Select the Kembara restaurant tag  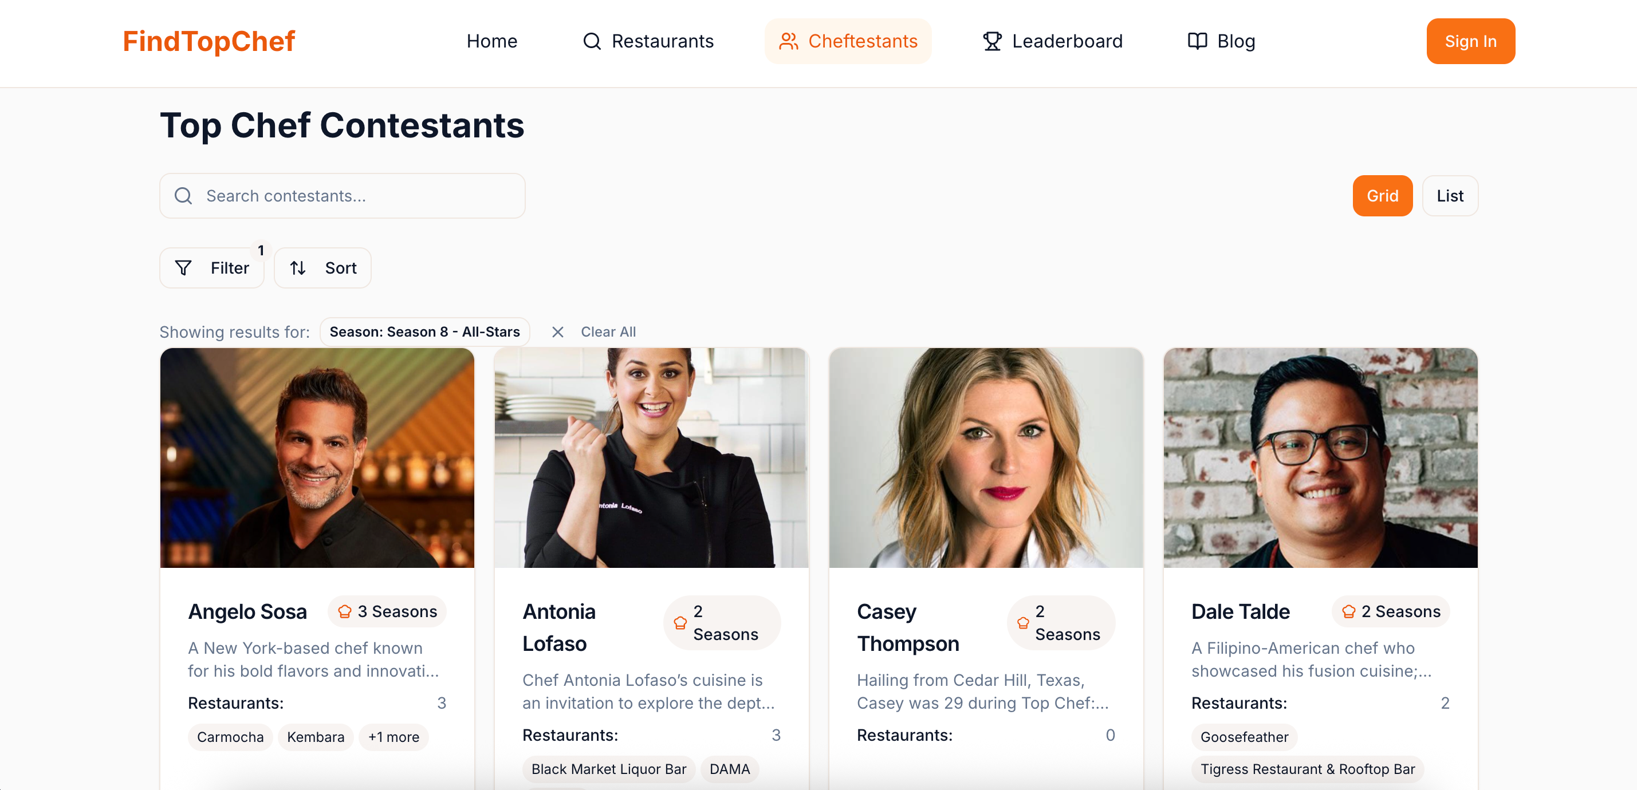pyautogui.click(x=315, y=737)
